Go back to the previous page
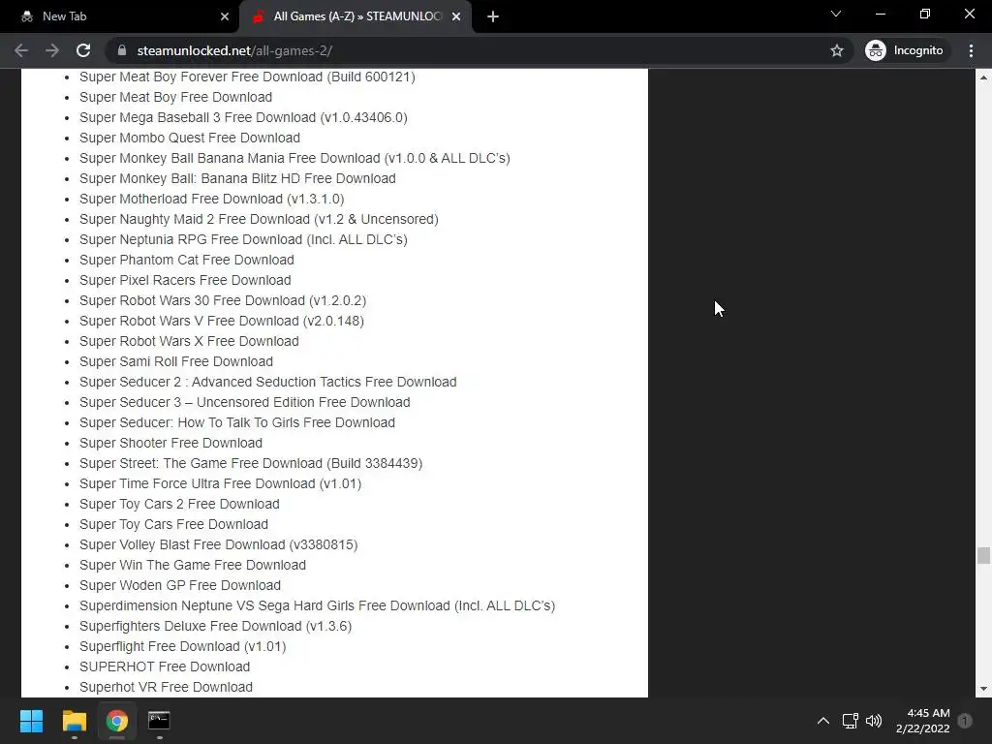This screenshot has height=744, width=992. click(x=21, y=50)
